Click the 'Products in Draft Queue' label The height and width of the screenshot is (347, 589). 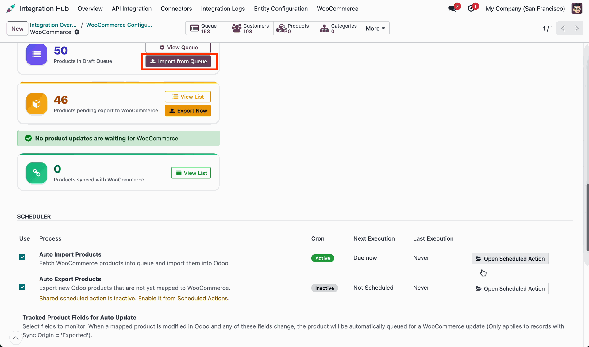point(83,61)
